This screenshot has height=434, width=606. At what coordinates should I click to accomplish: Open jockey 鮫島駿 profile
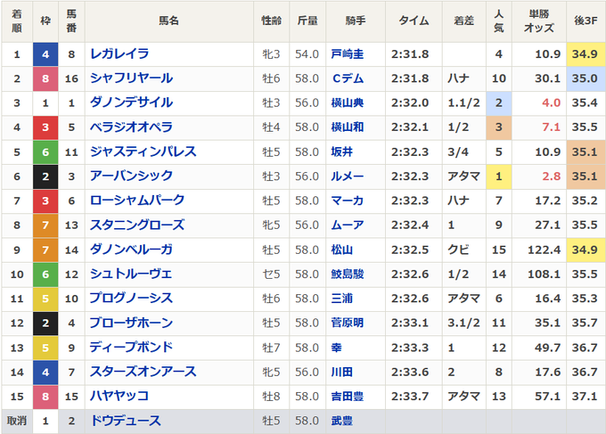click(347, 274)
